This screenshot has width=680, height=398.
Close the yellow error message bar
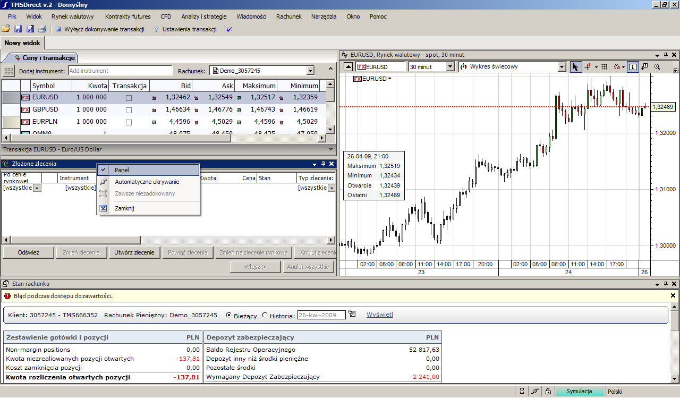pyautogui.click(x=673, y=295)
